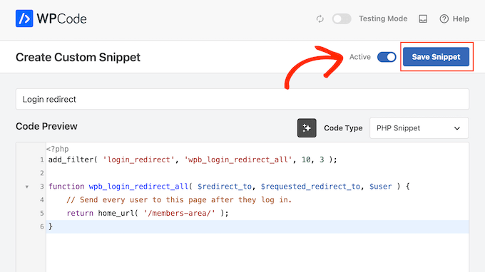The height and width of the screenshot is (272, 485).
Task: Click the refresh arrows icon near Testing Mode
Action: click(320, 19)
